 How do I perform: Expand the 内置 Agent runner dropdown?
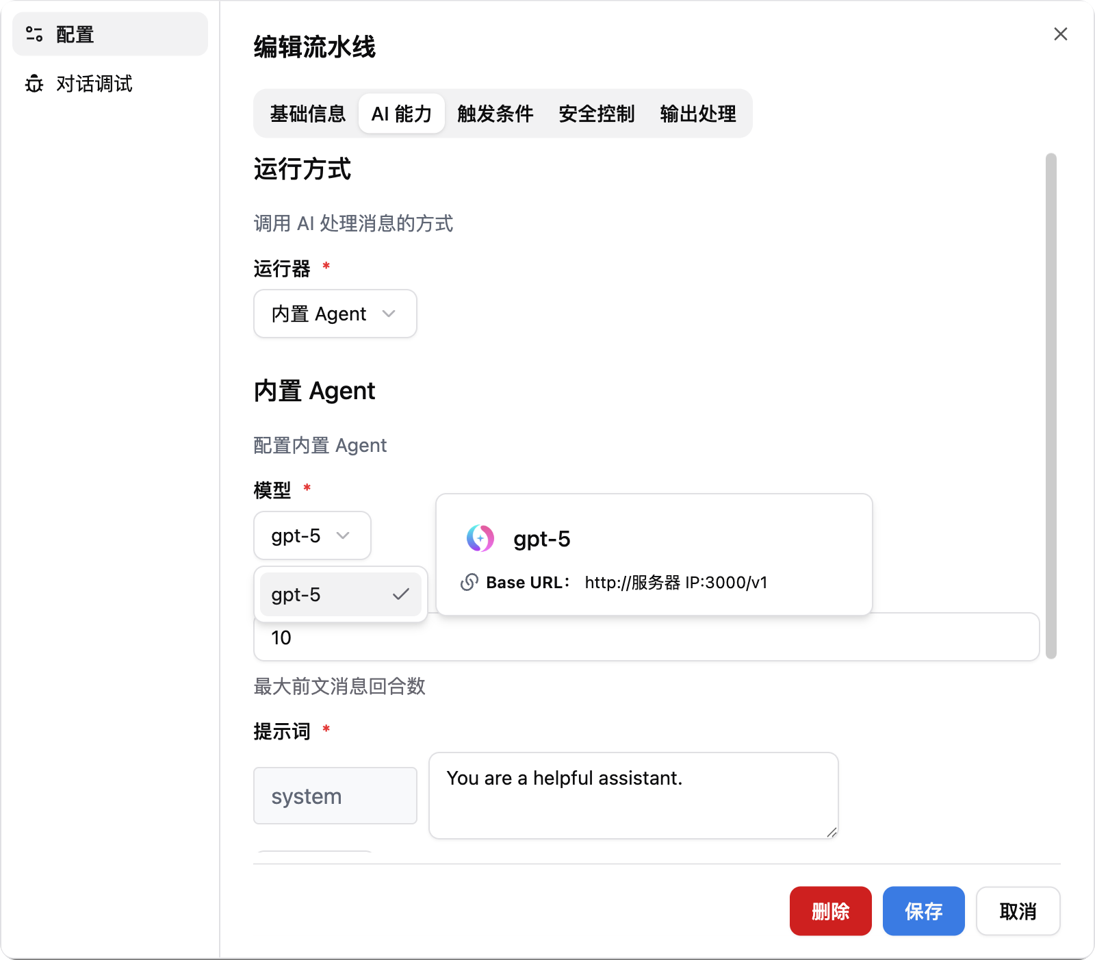335,314
